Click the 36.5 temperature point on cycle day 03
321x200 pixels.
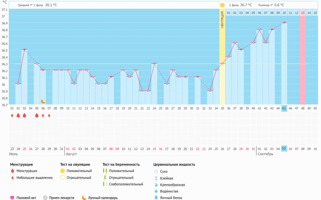pos(25,50)
